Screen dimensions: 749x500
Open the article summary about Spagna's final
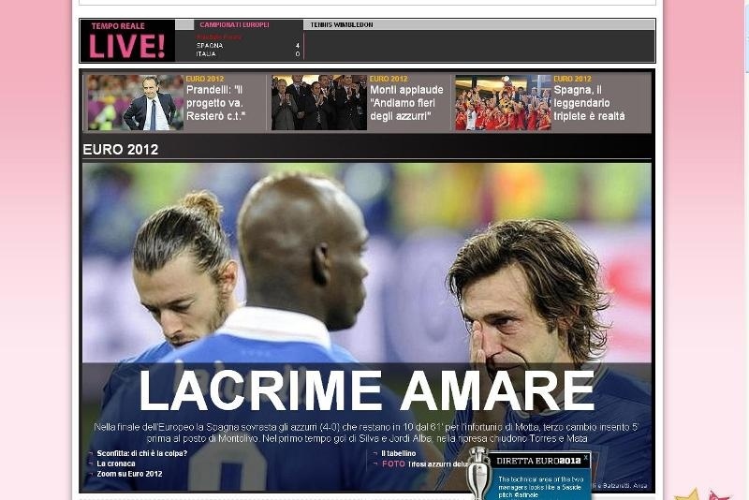tap(366, 433)
